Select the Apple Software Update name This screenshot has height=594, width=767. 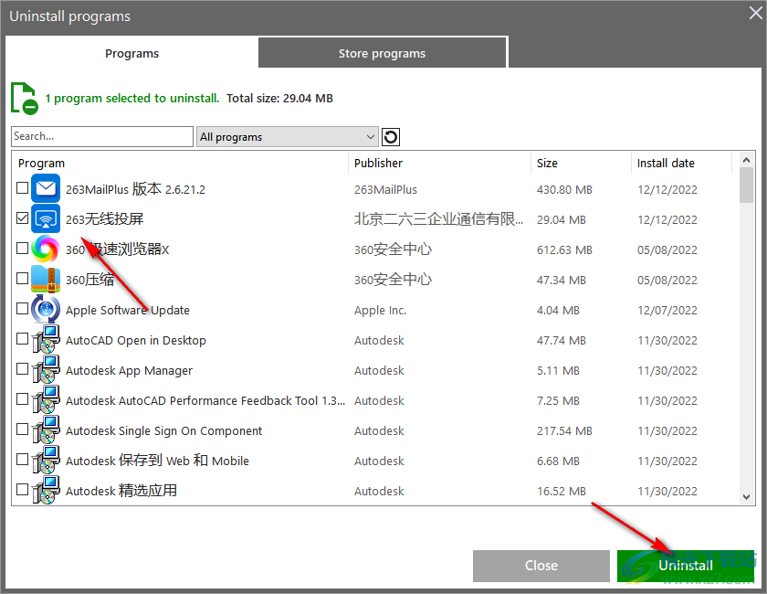point(128,310)
